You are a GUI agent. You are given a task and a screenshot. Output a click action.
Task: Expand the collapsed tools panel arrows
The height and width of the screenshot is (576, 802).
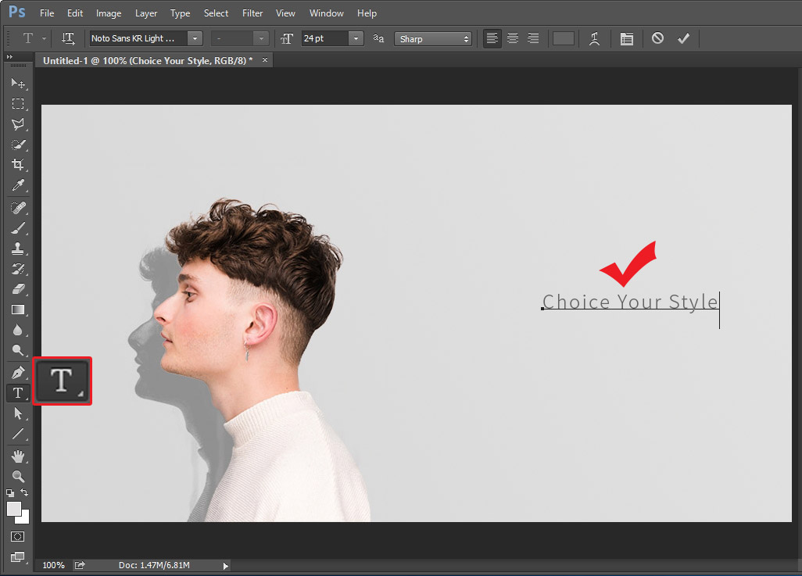9,57
